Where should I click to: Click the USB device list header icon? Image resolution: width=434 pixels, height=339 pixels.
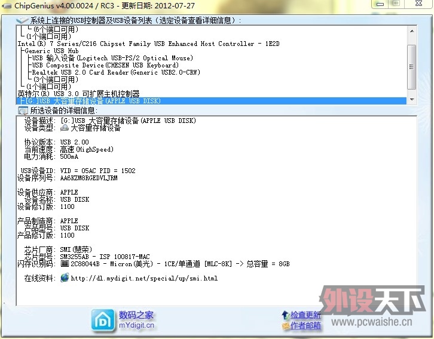coord(22,20)
